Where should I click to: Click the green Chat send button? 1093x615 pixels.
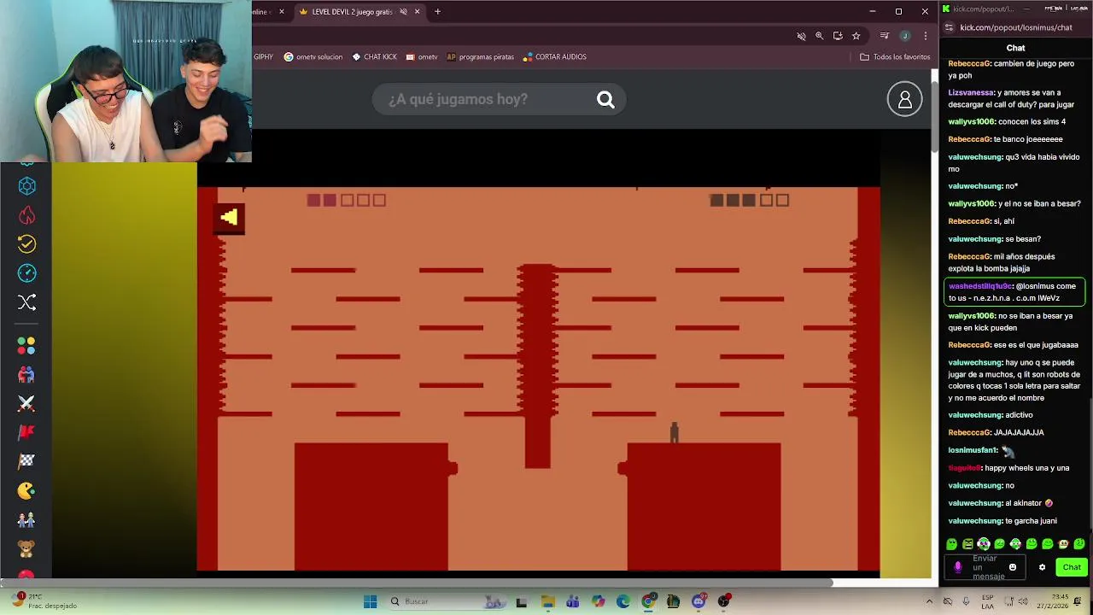pyautogui.click(x=1072, y=567)
